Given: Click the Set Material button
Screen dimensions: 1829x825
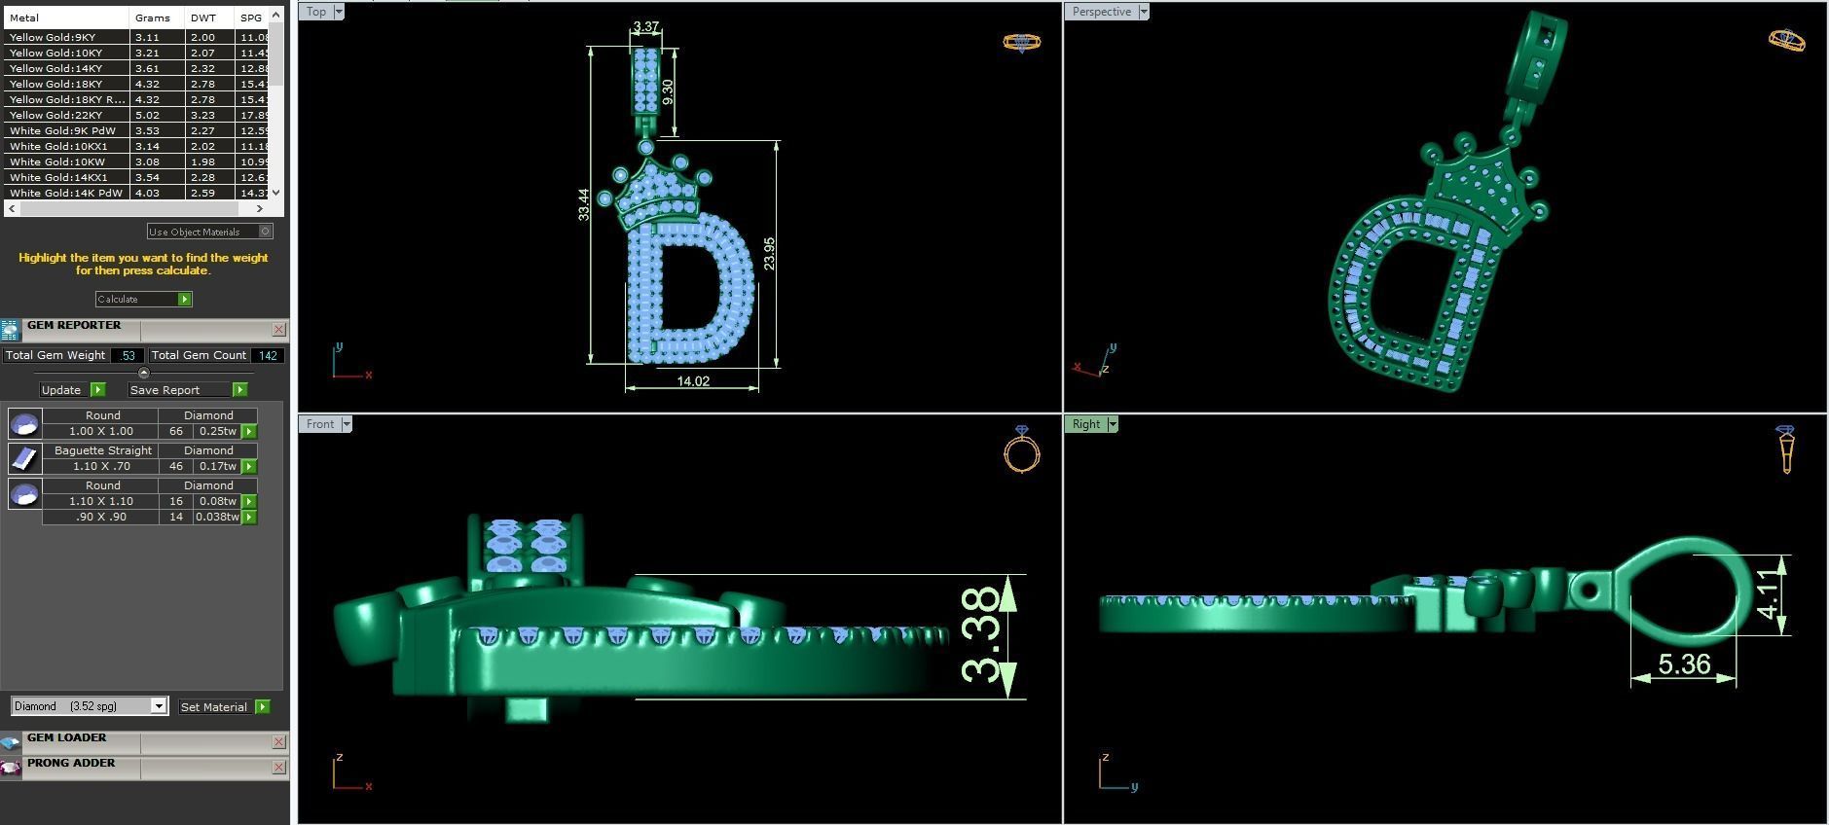Looking at the screenshot, I should point(214,706).
